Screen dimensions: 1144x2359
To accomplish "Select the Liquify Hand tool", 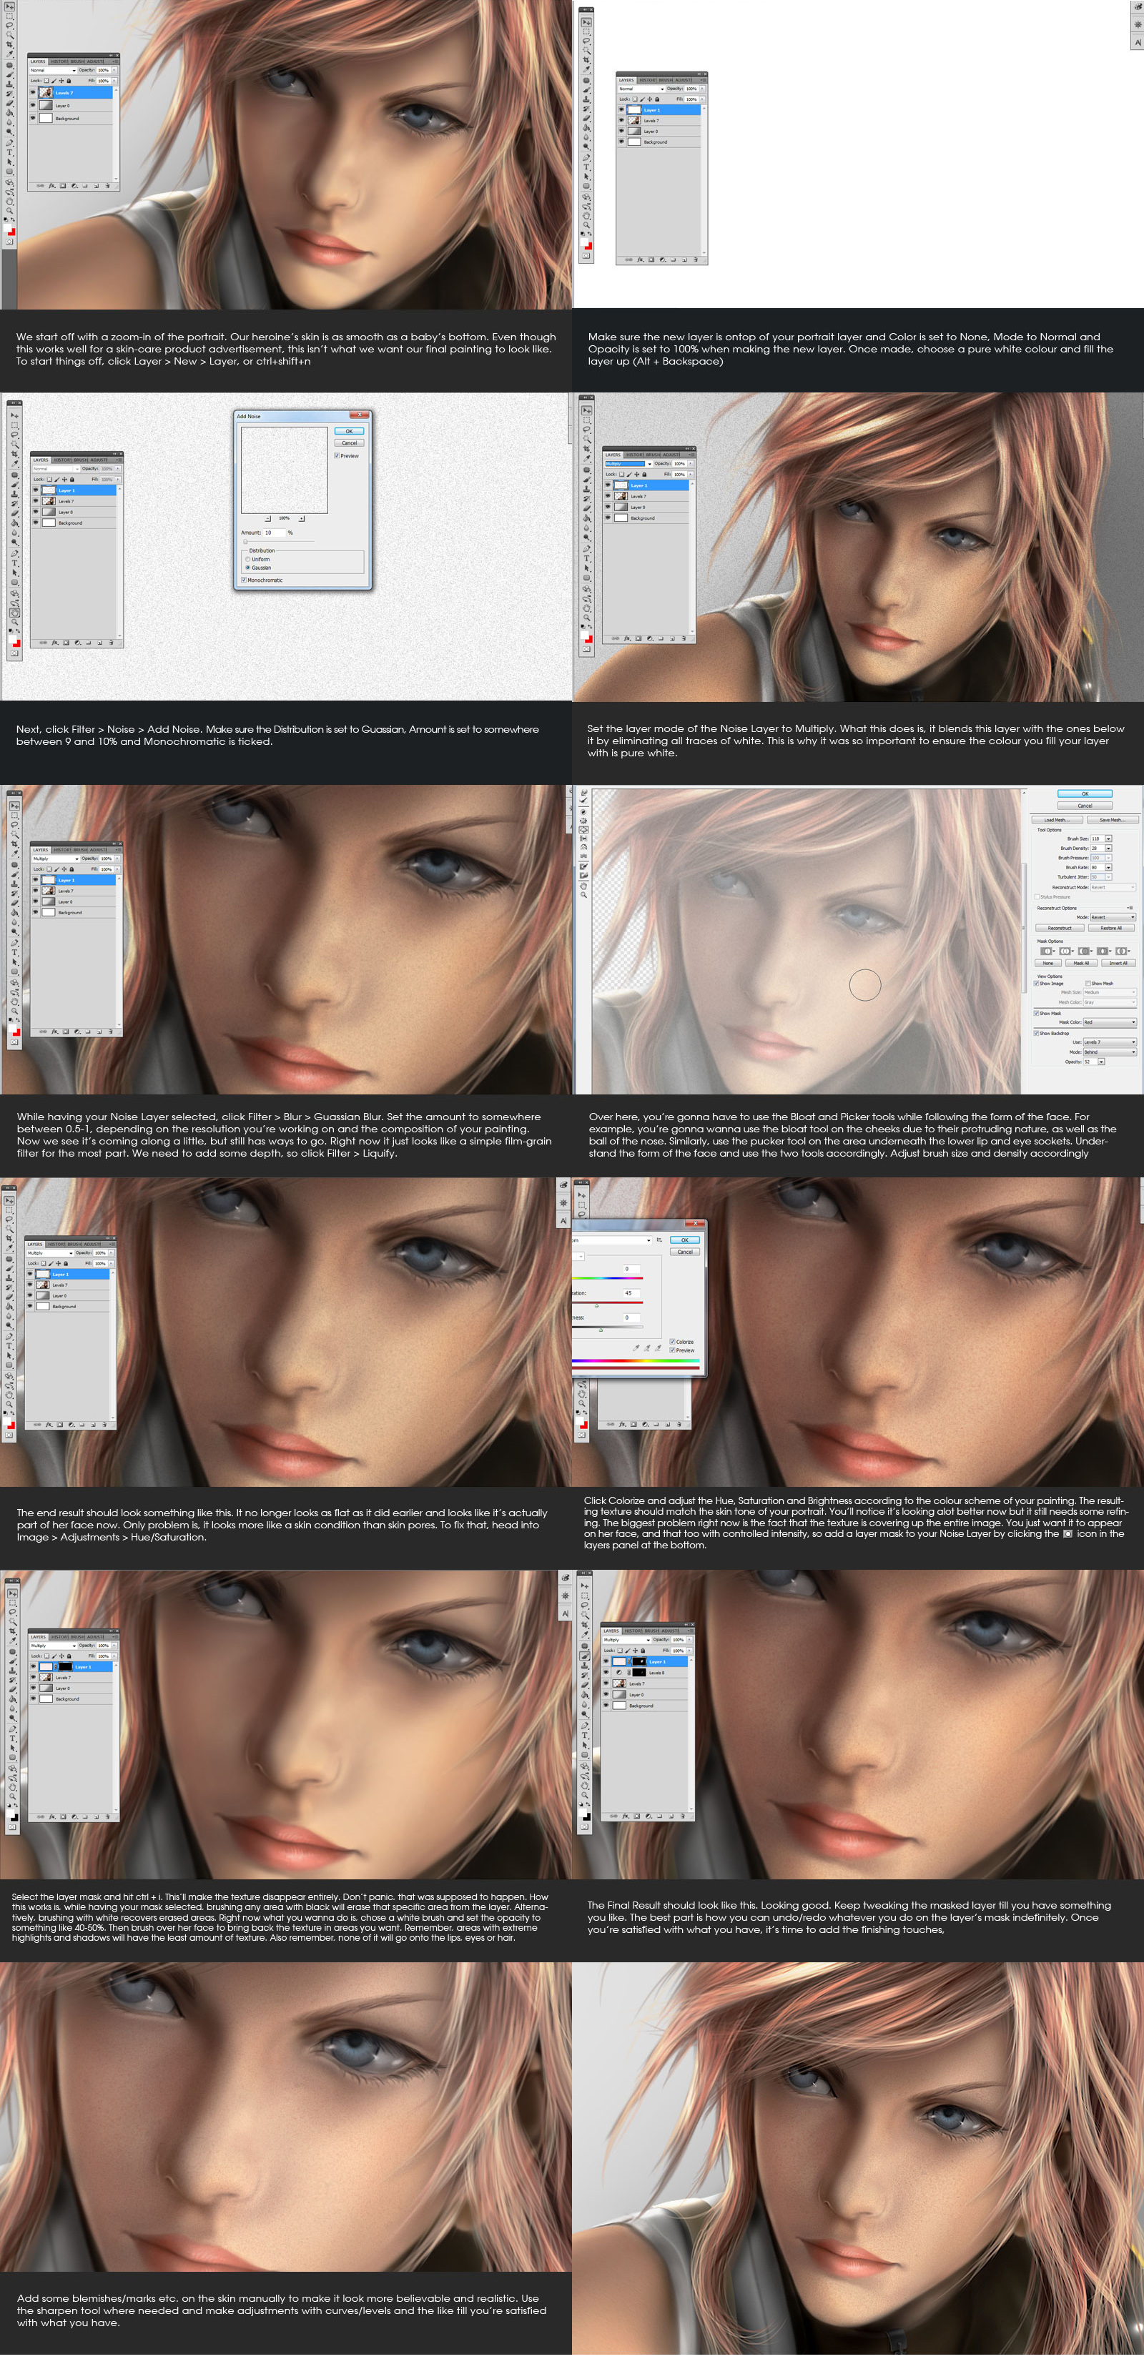I will click(584, 886).
